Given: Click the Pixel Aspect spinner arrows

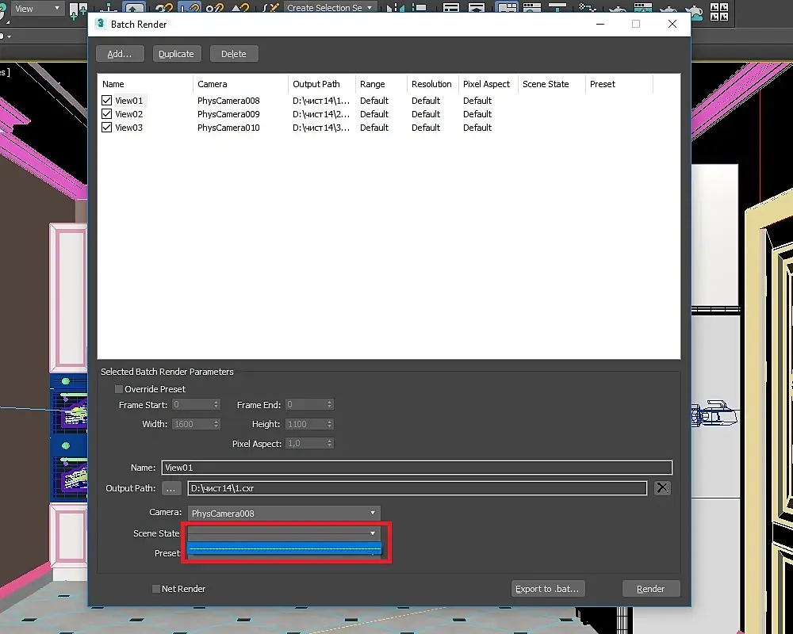Looking at the screenshot, I should tap(329, 443).
